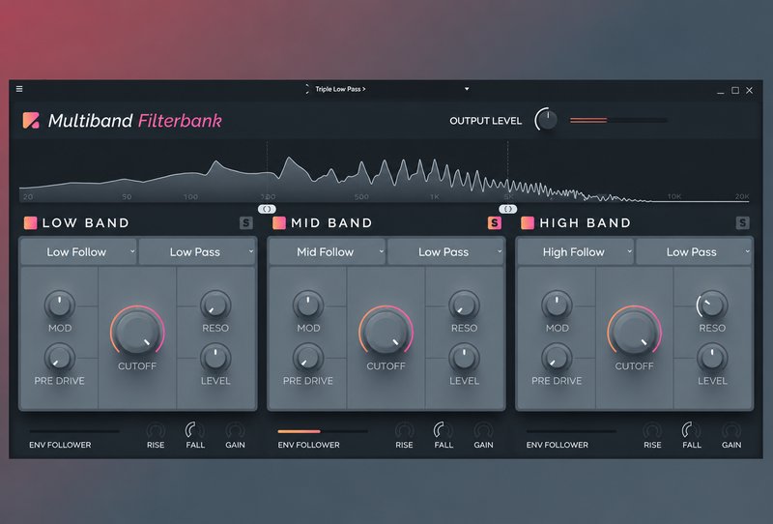Click the Low Band MOD knob

pyautogui.click(x=60, y=305)
